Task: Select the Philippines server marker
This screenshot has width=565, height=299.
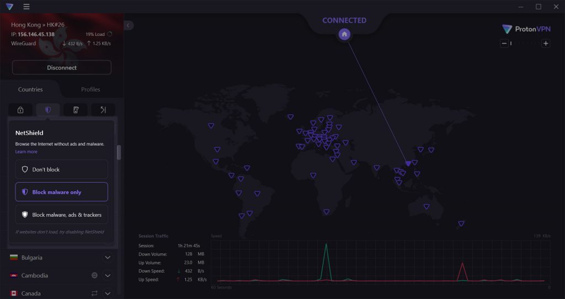Action: click(417, 174)
